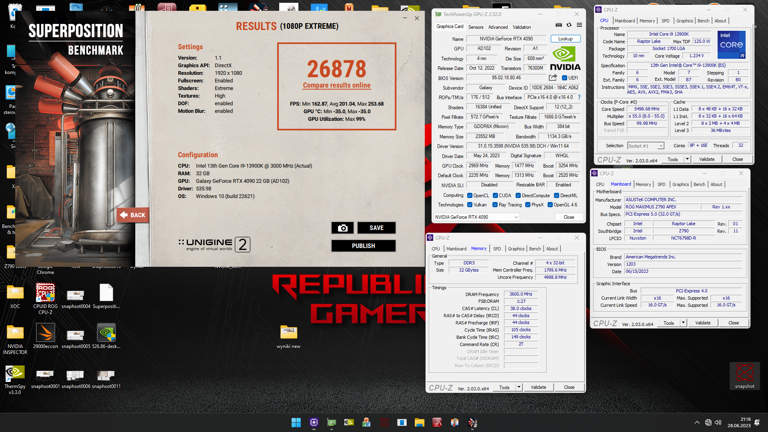The width and height of the screenshot is (768, 432).
Task: Click the clock and date in taskbar
Action: [x=739, y=422]
